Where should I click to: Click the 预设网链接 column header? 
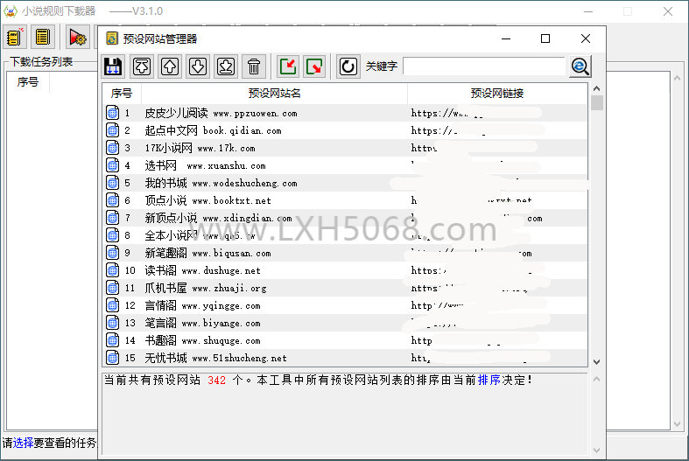coord(497,93)
